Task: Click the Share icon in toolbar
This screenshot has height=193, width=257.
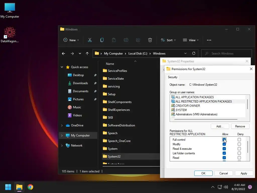Action: pos(138,40)
